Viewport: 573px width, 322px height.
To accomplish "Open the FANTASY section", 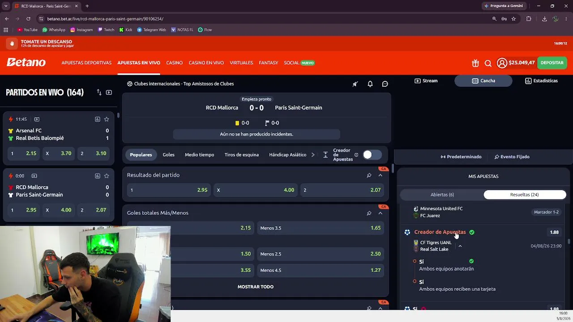I will (269, 63).
